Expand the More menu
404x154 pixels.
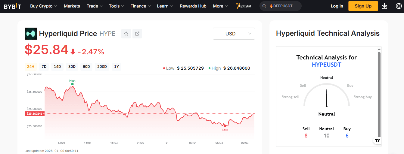[x=220, y=6]
